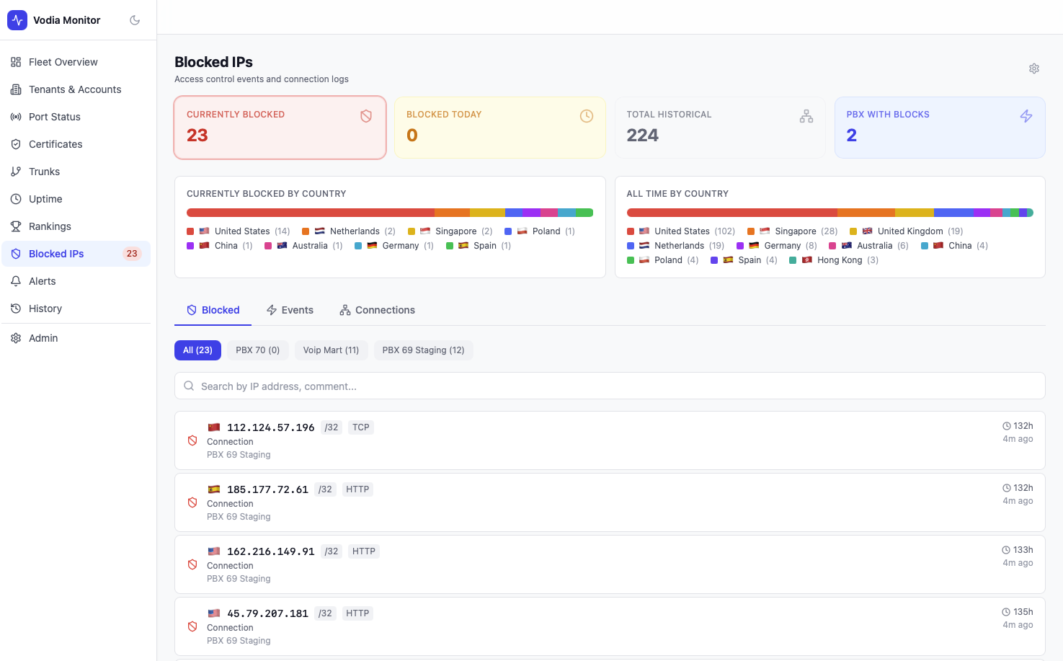Toggle dark mode moon icon
The height and width of the screenshot is (661, 1063).
135,20
